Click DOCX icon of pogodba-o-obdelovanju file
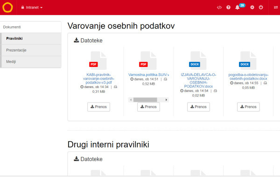280x177 pixels. click(x=248, y=60)
